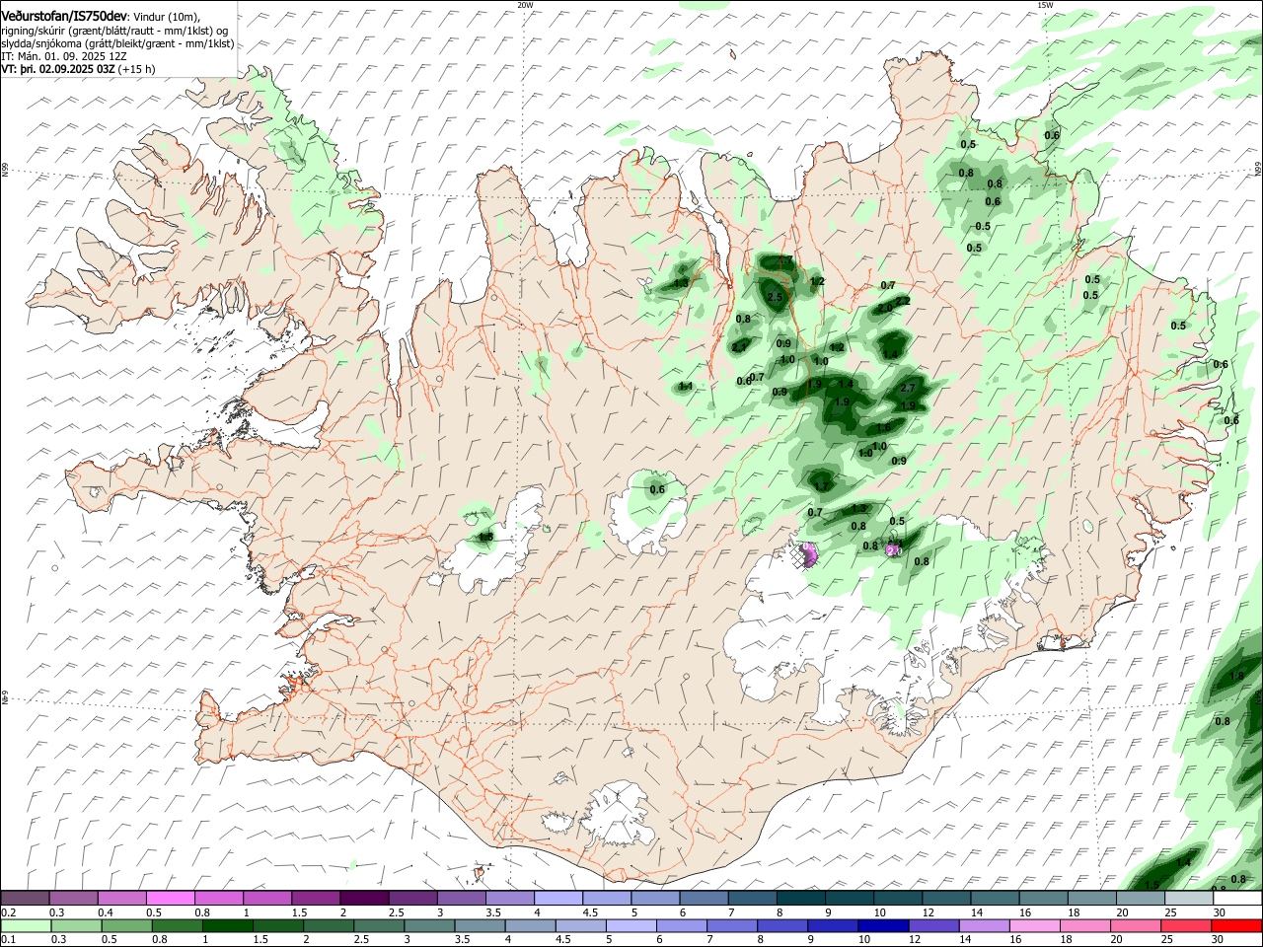Click the 2.2 precipitation value on the map
This screenshot has height=947, width=1263.
click(x=902, y=301)
